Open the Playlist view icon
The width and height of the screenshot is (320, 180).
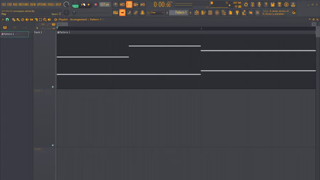coord(197,13)
